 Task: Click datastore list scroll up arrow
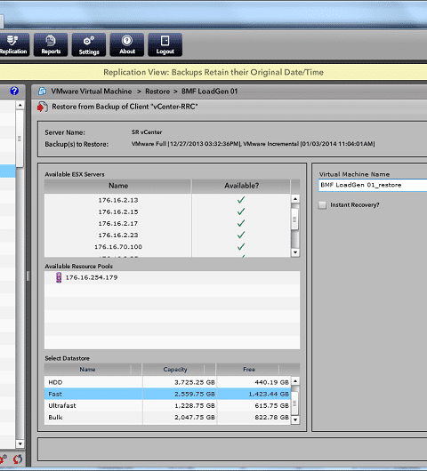(295, 381)
